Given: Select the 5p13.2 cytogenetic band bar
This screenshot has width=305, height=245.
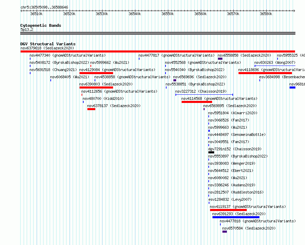Looking at the screenshot, I should [x=158, y=33].
